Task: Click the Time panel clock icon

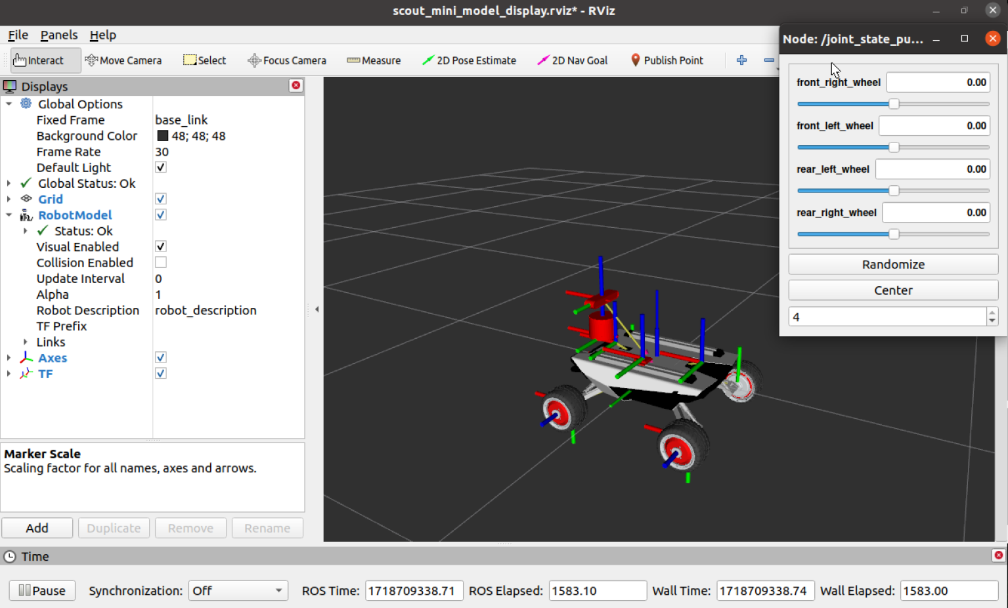Action: pos(10,556)
